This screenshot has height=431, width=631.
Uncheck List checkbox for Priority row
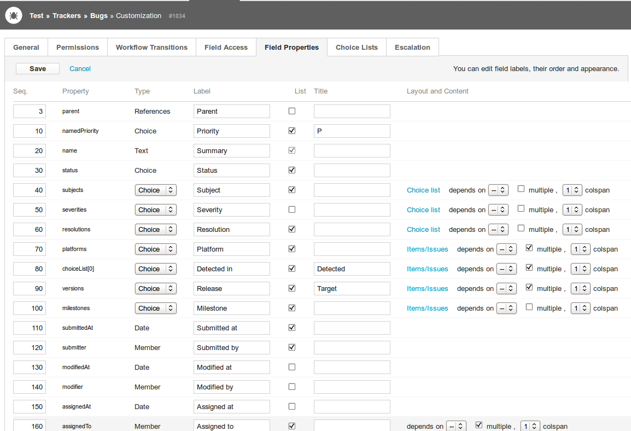[292, 131]
